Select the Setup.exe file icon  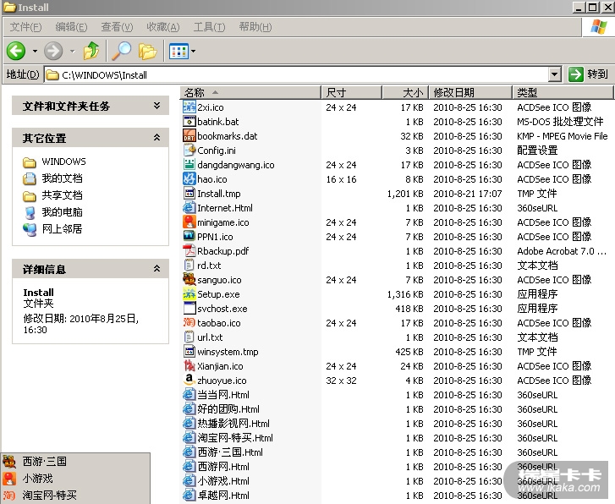point(189,294)
